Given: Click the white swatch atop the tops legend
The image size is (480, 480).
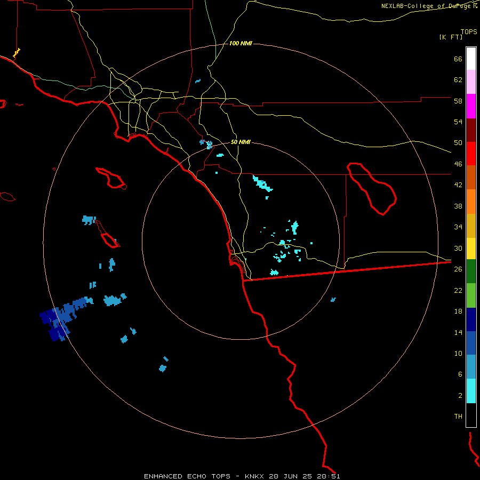Looking at the screenshot, I should coord(471,59).
